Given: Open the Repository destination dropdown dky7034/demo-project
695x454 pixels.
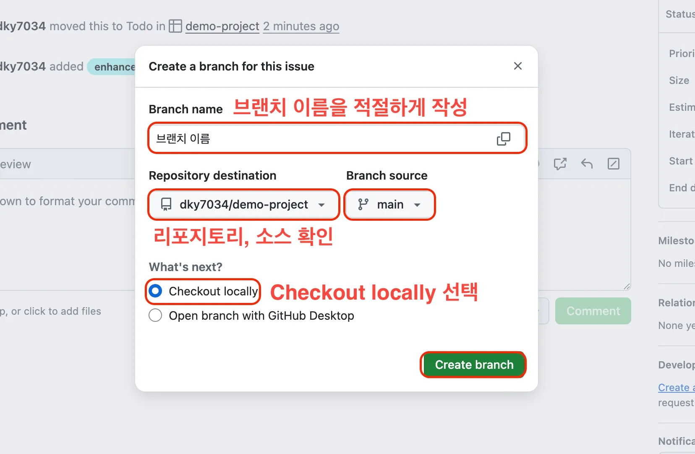Looking at the screenshot, I should pyautogui.click(x=243, y=204).
